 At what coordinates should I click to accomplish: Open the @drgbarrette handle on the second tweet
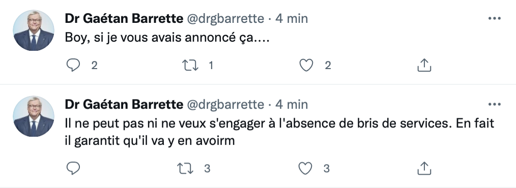tap(225, 105)
